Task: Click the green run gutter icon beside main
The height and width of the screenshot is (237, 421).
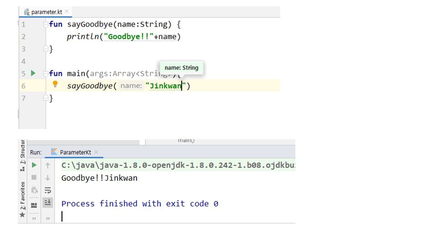Action: (x=33, y=73)
